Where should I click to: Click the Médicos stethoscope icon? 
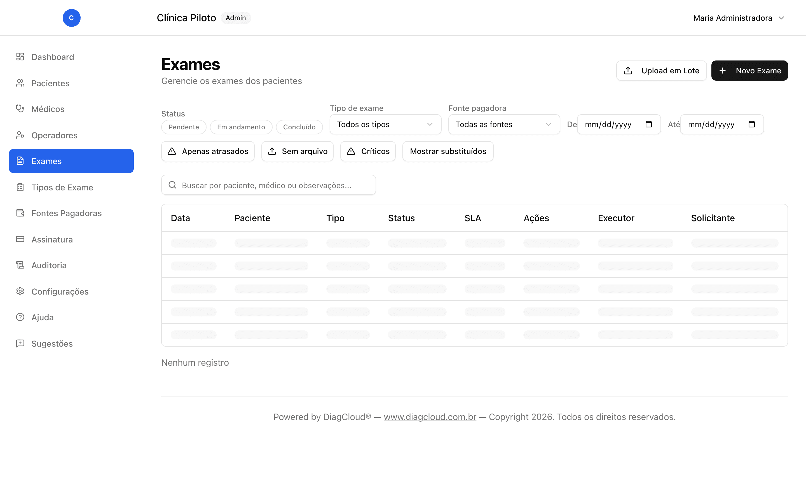[20, 109]
